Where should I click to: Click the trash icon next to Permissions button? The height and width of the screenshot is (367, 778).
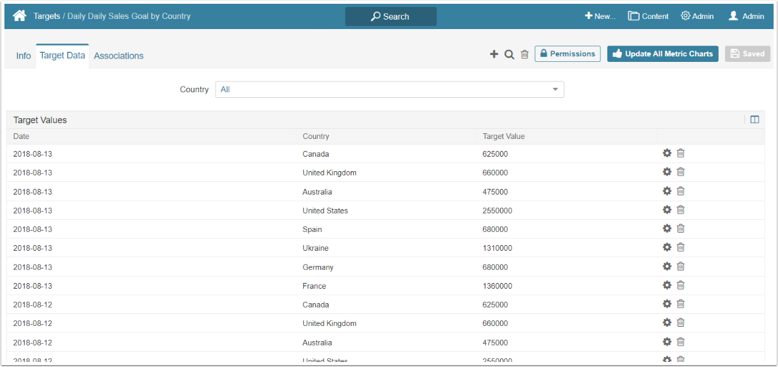525,54
